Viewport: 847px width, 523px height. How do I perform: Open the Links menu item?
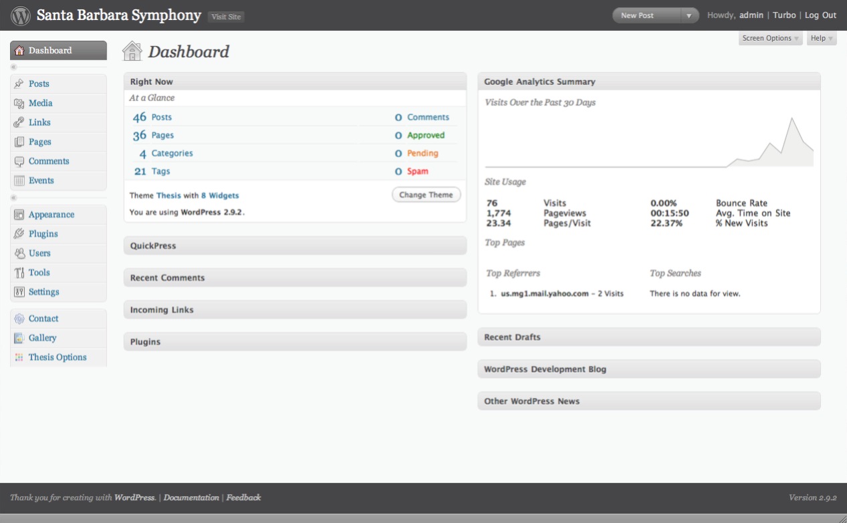coord(39,123)
